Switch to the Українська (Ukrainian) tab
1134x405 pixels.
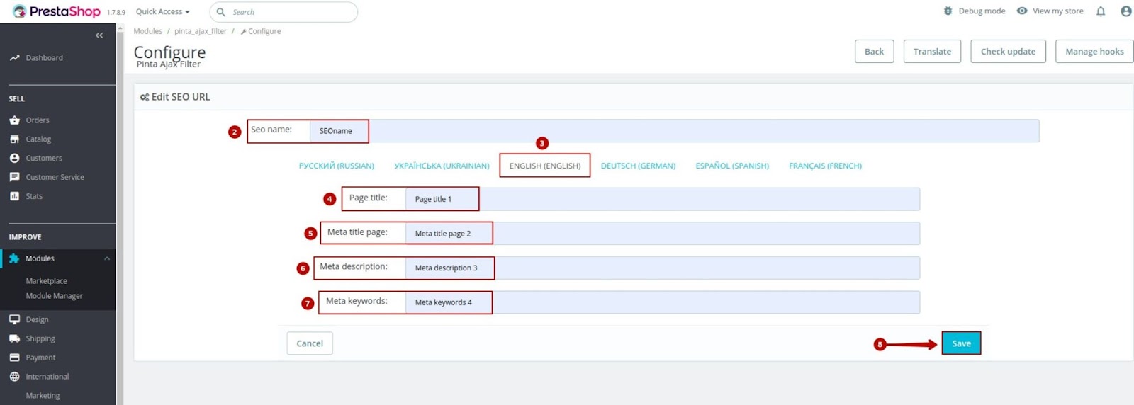[x=442, y=166]
